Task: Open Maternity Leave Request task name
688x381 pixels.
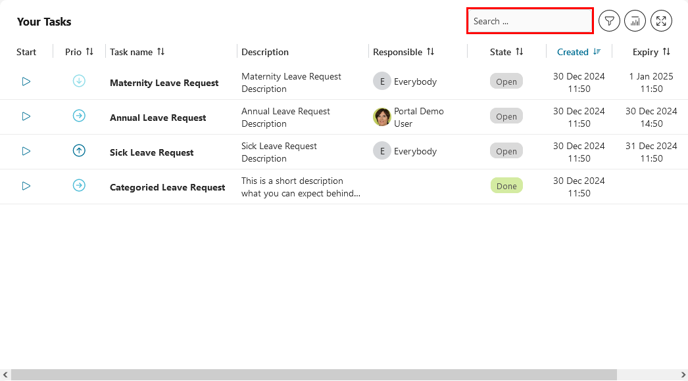Action: 164,83
